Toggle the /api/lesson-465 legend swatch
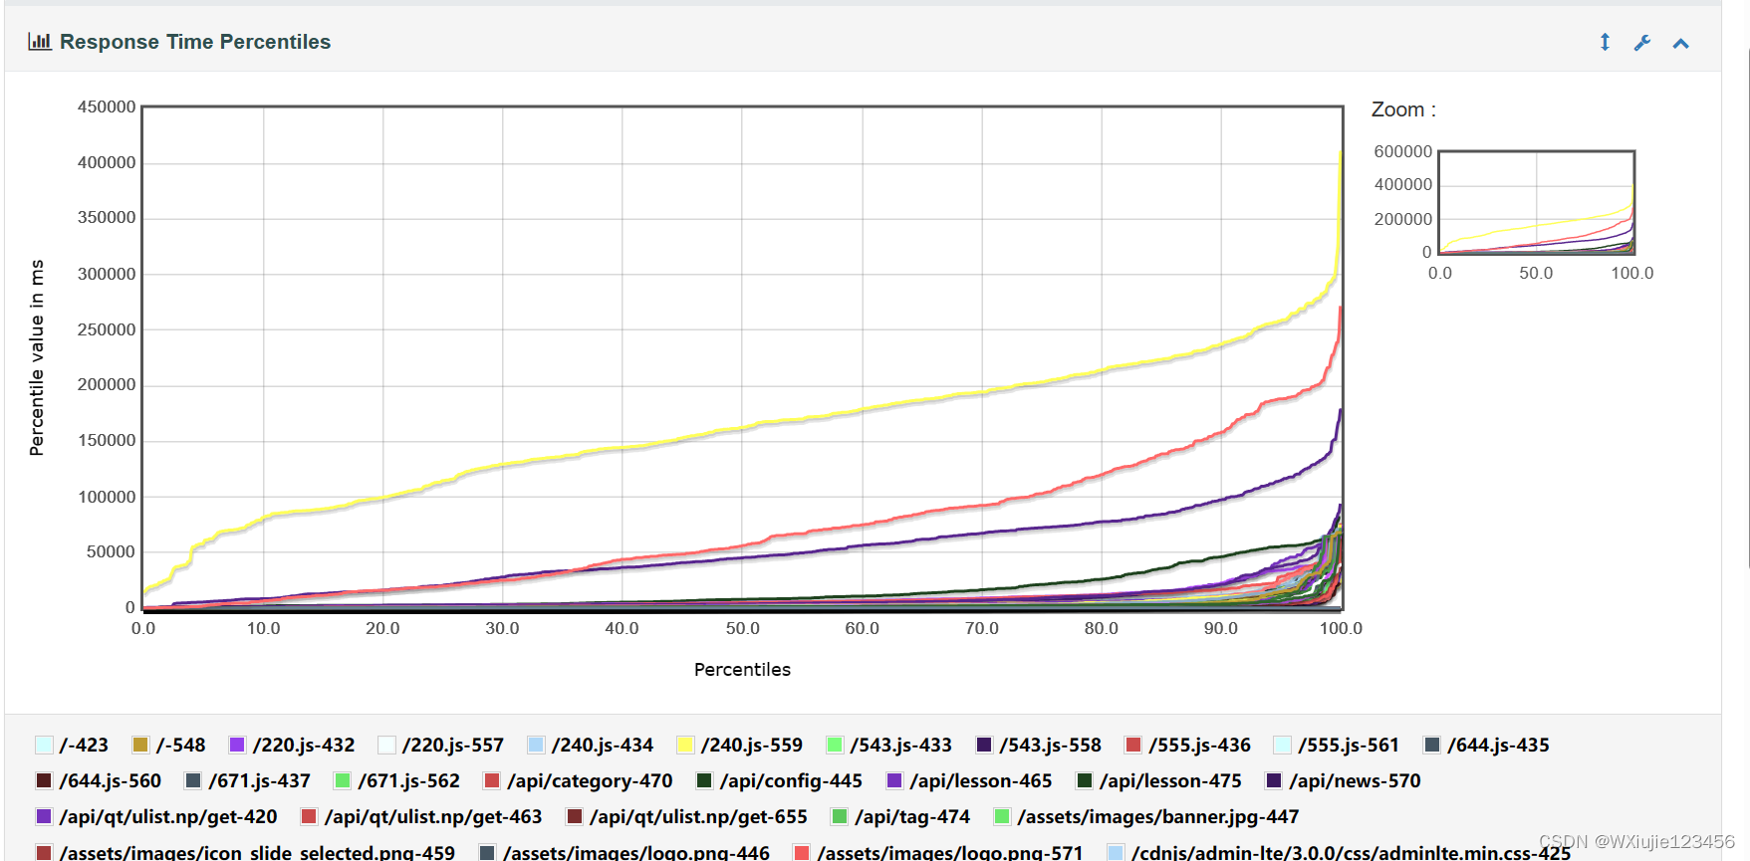 click(894, 781)
